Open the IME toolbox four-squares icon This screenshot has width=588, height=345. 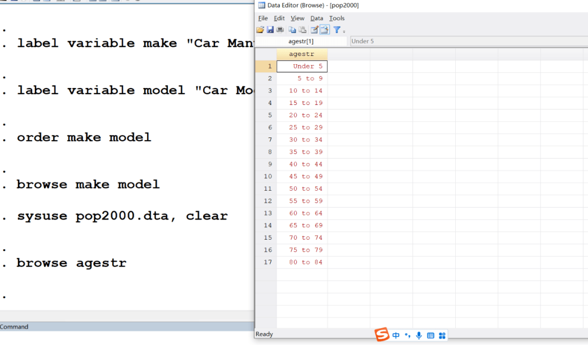[443, 335]
